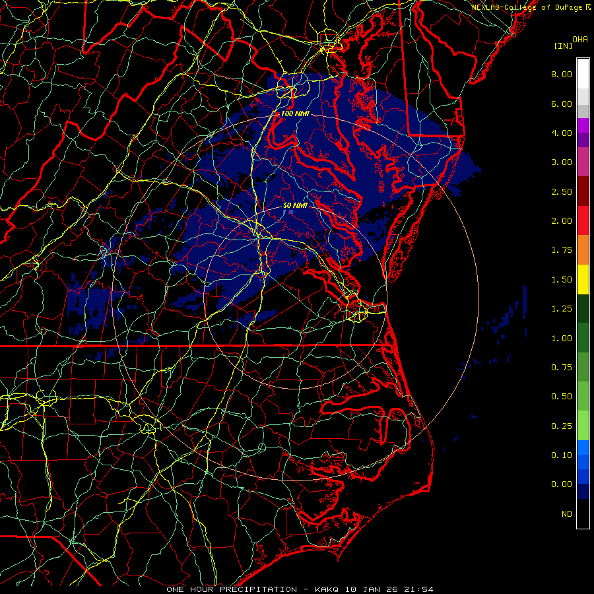
Task: Click the OHA product label
Action: pos(580,40)
